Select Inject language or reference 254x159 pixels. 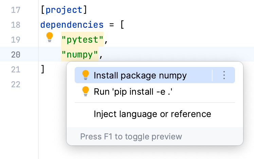pyautogui.click(x=152, y=114)
